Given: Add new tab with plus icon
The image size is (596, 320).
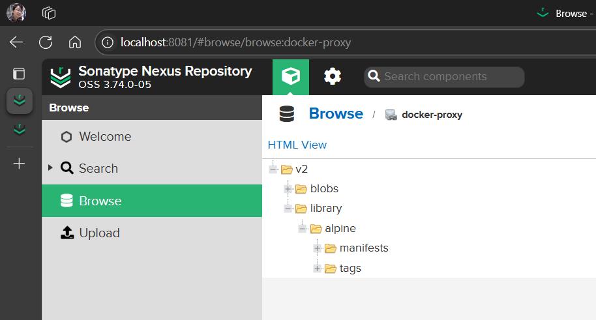Looking at the screenshot, I should point(20,164).
